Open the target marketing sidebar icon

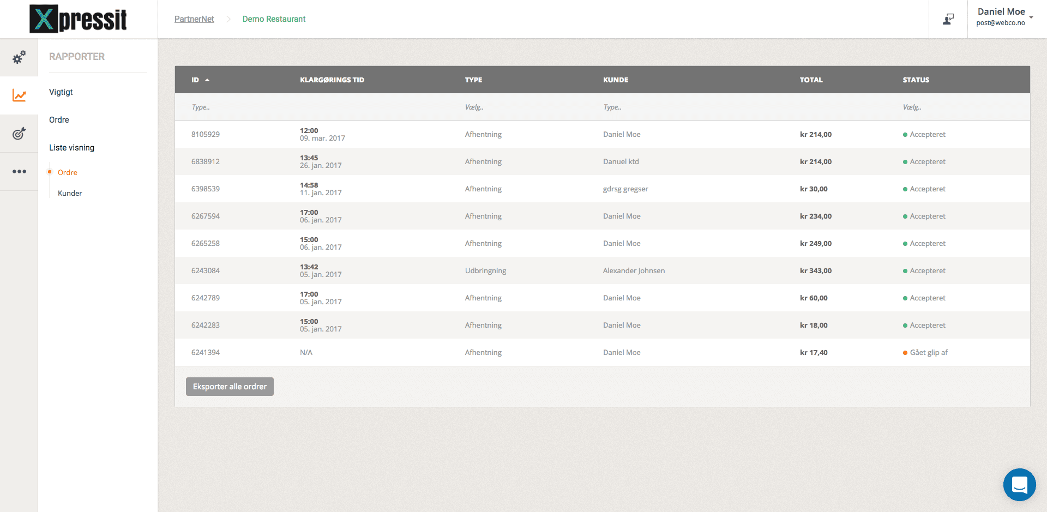pos(19,133)
